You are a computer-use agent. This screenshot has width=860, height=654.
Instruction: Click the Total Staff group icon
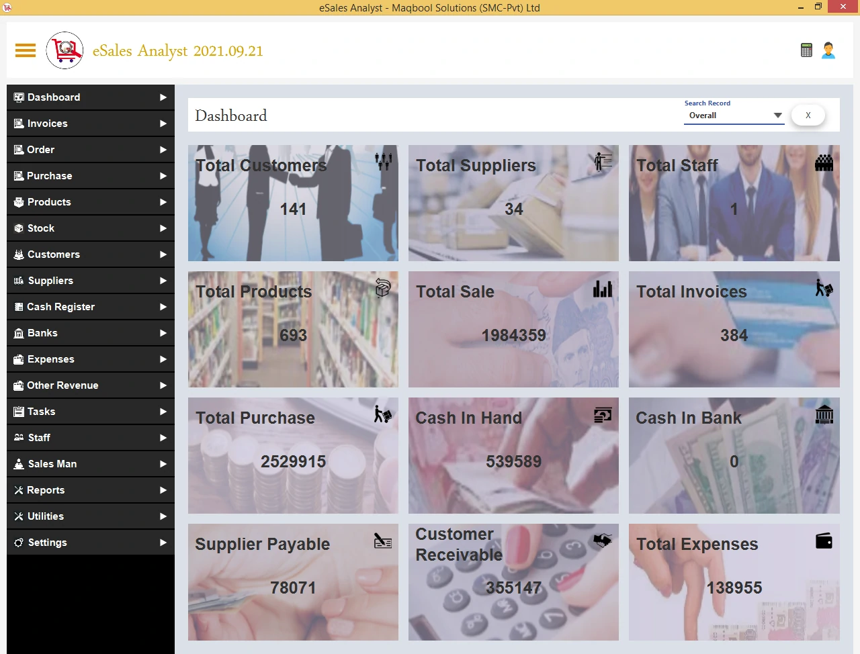point(824,162)
